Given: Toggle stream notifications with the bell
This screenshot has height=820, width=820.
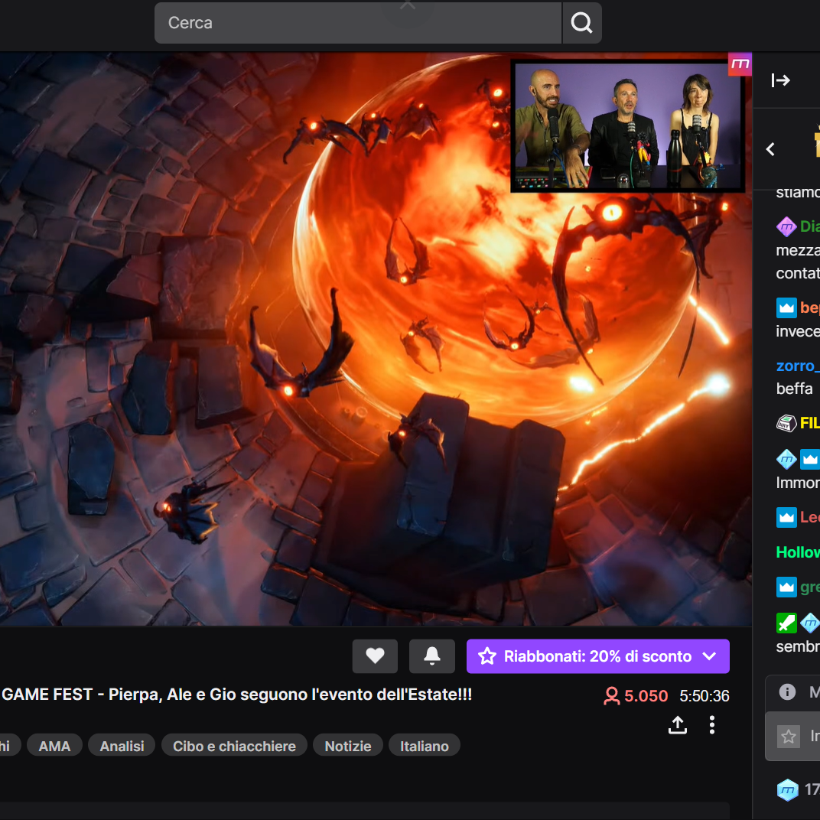Looking at the screenshot, I should click(x=432, y=656).
